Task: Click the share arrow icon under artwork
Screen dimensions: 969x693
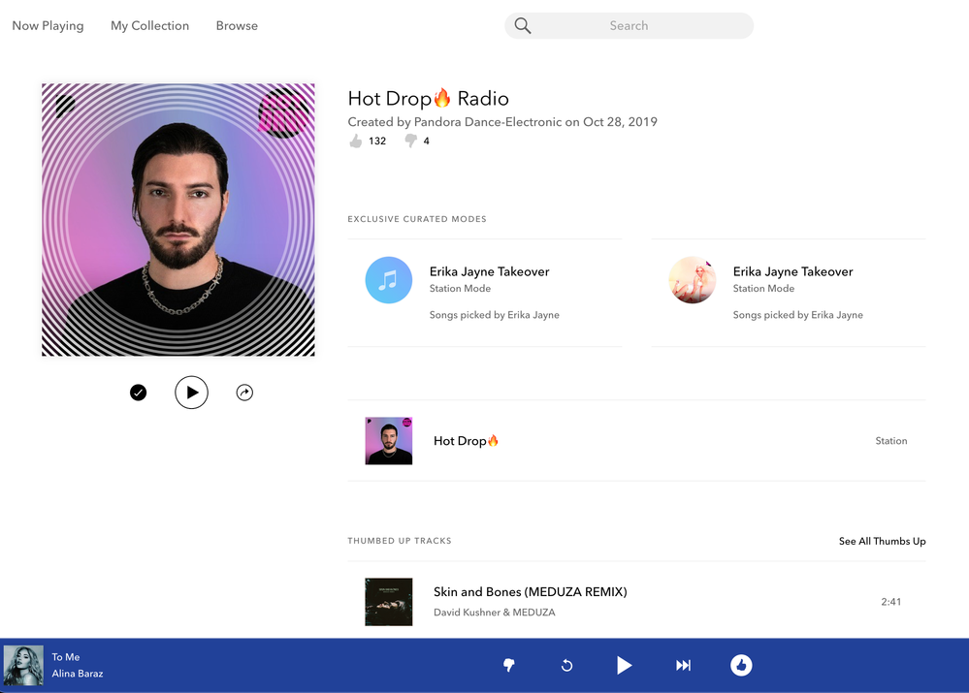Action: coord(244,393)
